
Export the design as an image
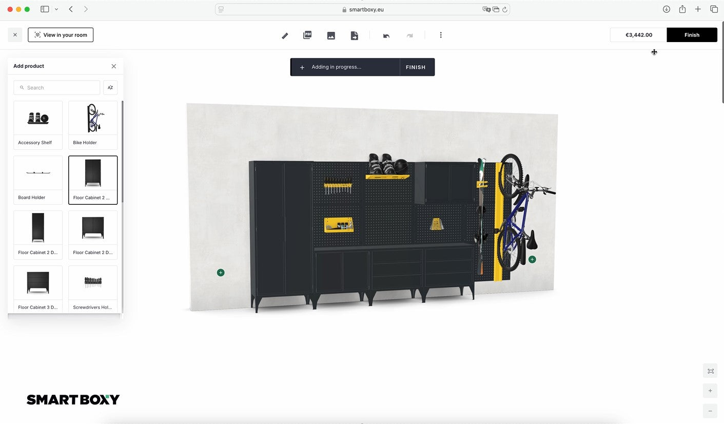tap(331, 35)
